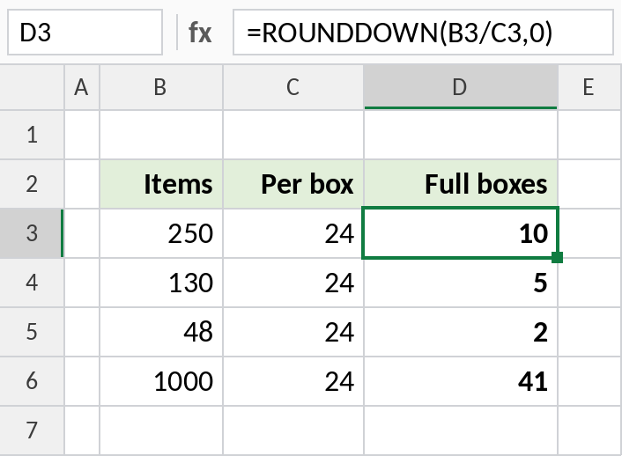This screenshot has height=456, width=622.
Task: Select row 1 header
Action: 32,135
